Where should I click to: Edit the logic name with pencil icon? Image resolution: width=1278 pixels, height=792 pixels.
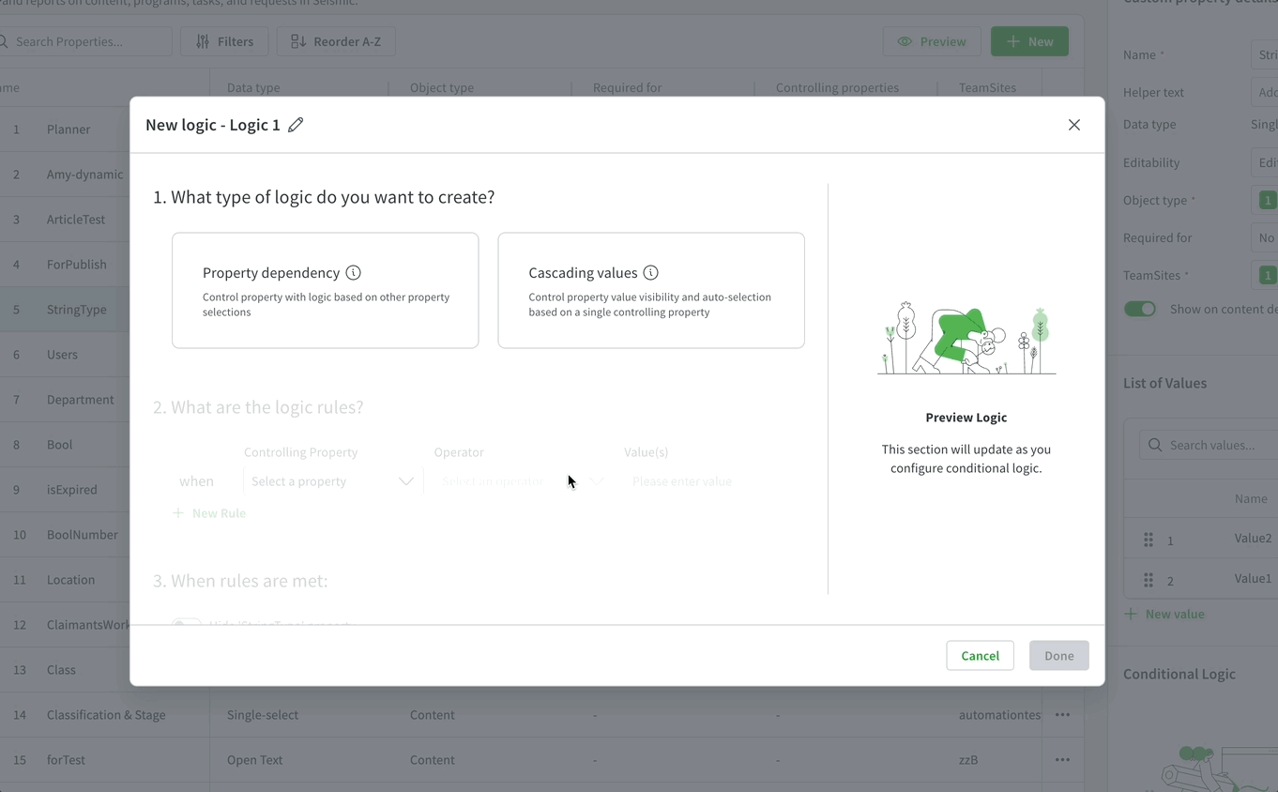coord(296,125)
